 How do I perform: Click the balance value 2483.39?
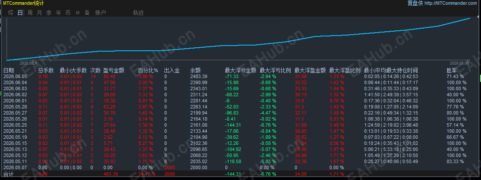click(x=199, y=76)
